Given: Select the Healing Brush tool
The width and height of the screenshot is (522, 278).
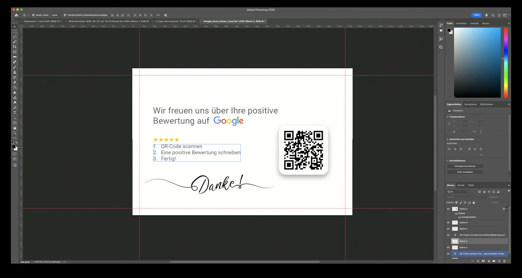Looking at the screenshot, I should [15, 62].
